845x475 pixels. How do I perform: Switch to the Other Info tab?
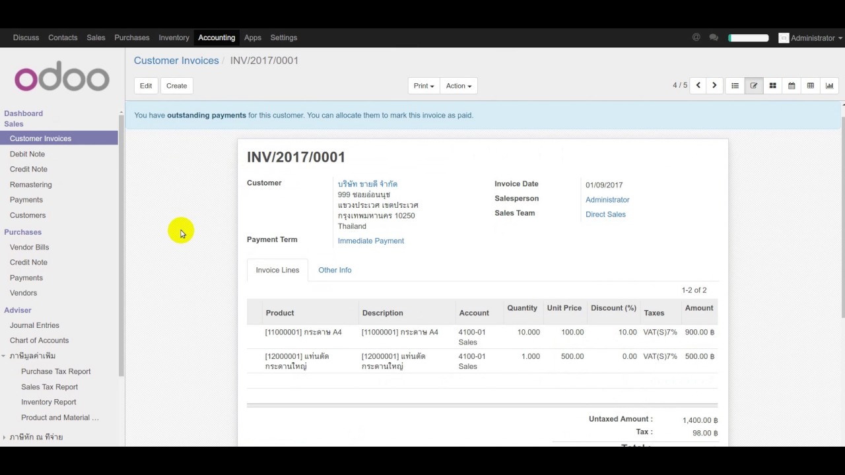[x=335, y=270]
